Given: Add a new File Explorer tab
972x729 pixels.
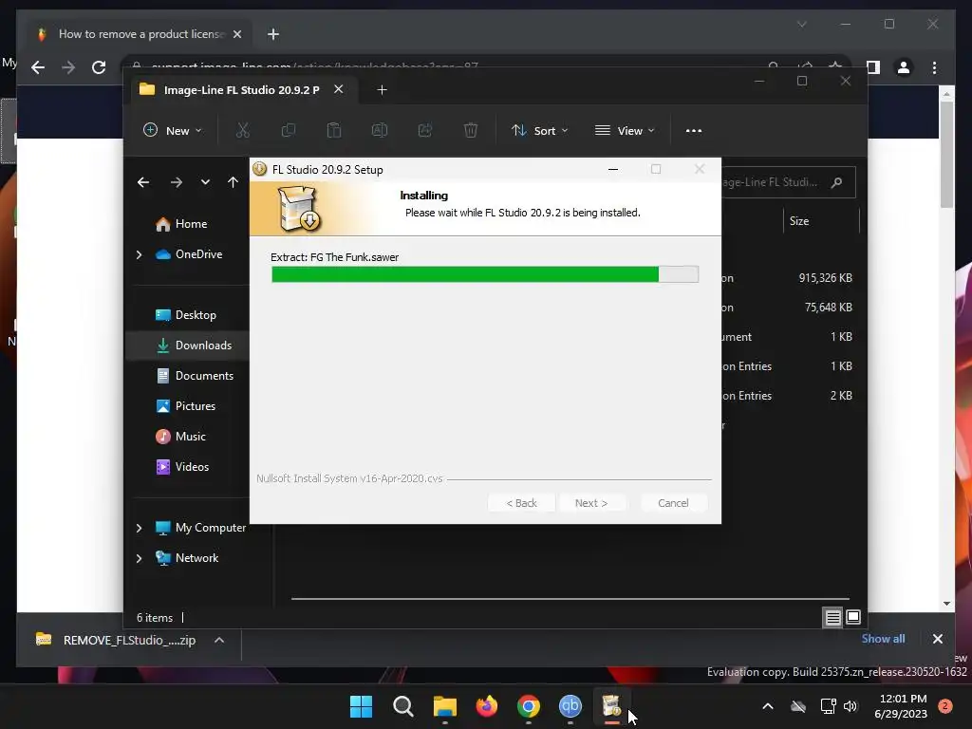Looking at the screenshot, I should (382, 90).
